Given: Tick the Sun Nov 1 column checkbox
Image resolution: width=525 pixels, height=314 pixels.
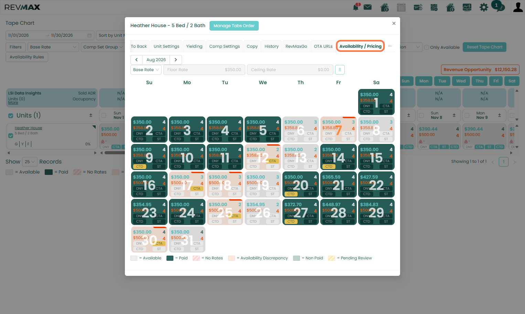Looking at the screenshot, I should point(104,115).
